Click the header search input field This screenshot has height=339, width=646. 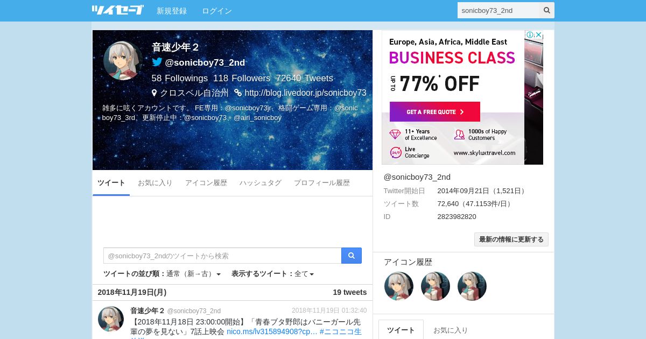coord(498,10)
